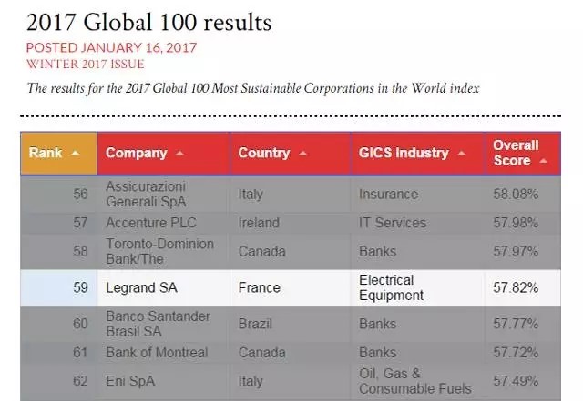Screen dimensions: 583x401
Task: Click the Toronto-Dominion Bank company cell
Action: coord(159,251)
